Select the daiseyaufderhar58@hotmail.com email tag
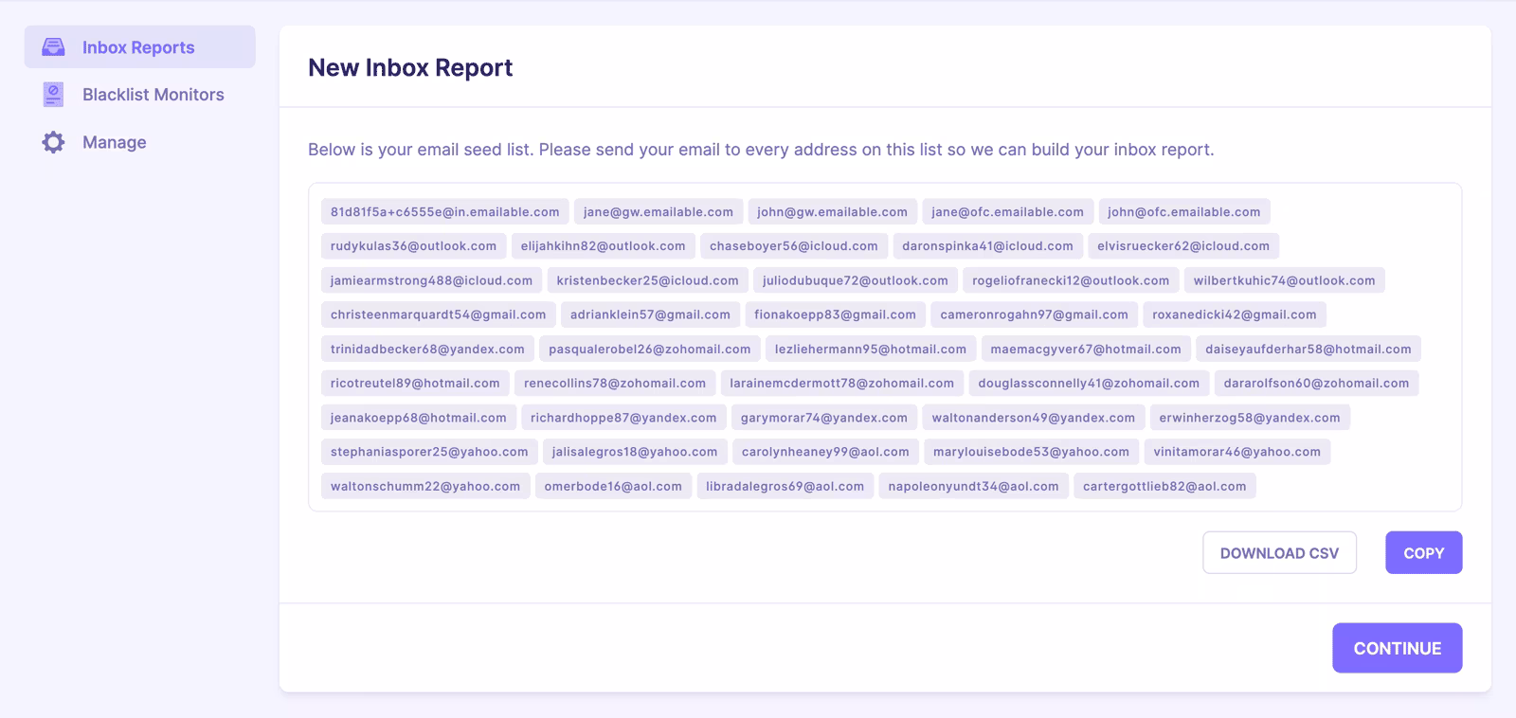 coord(1308,350)
